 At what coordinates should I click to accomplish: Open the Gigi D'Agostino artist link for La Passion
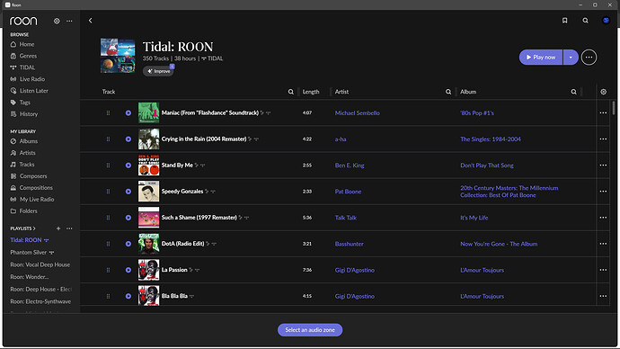coord(355,270)
